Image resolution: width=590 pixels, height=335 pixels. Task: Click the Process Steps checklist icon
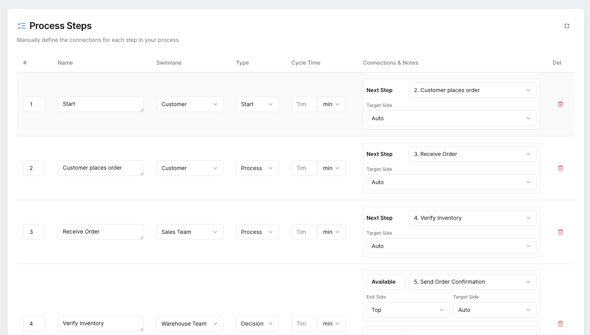coord(22,26)
